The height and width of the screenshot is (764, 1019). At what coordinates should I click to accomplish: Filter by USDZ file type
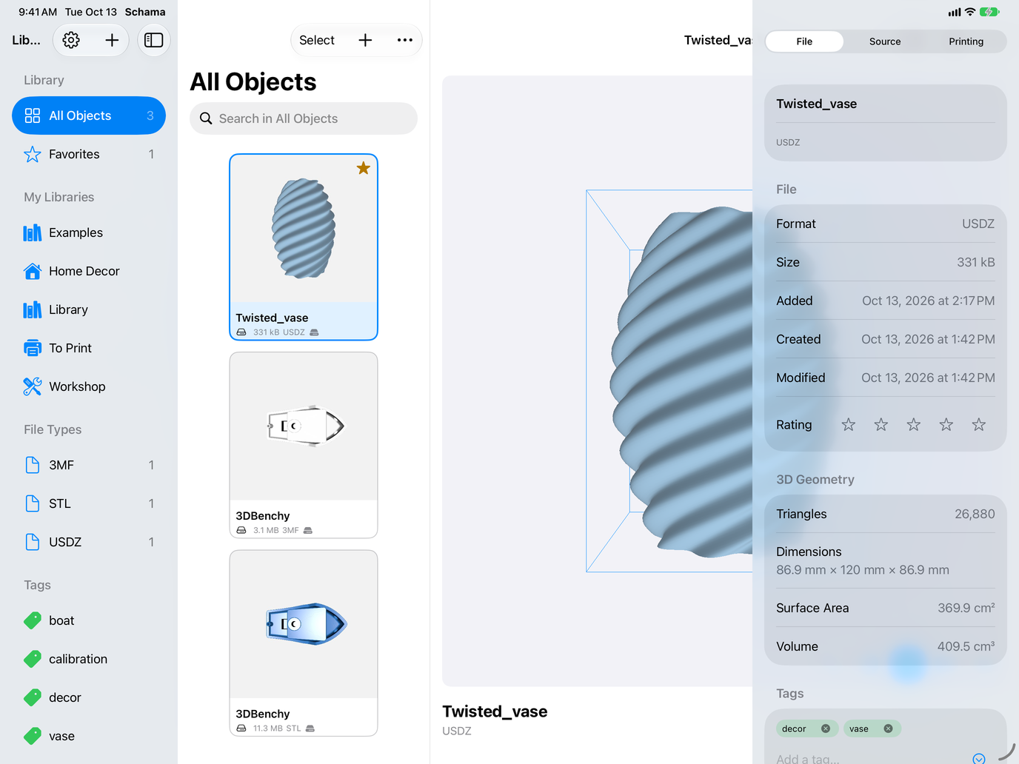pos(89,542)
